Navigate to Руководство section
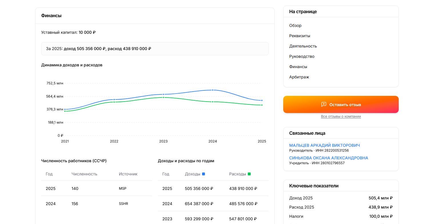This screenshot has height=224, width=429. point(302,56)
